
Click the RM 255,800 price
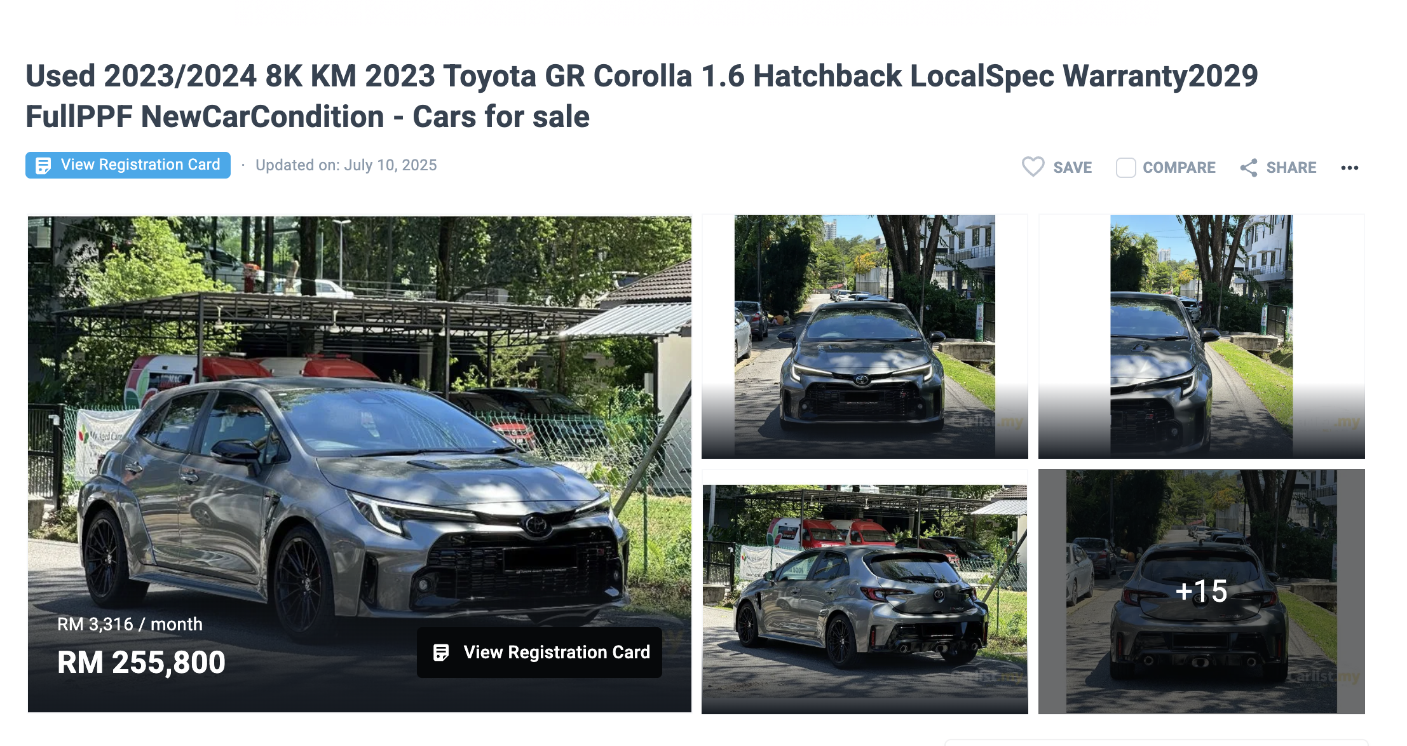(x=141, y=662)
